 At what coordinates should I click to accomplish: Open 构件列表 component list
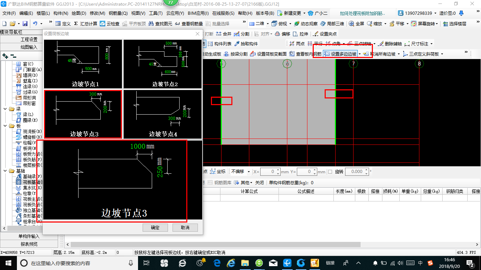[x=219, y=44]
